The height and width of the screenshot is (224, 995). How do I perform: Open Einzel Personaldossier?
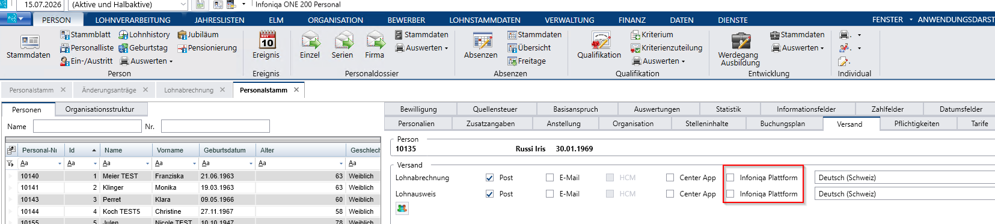310,45
